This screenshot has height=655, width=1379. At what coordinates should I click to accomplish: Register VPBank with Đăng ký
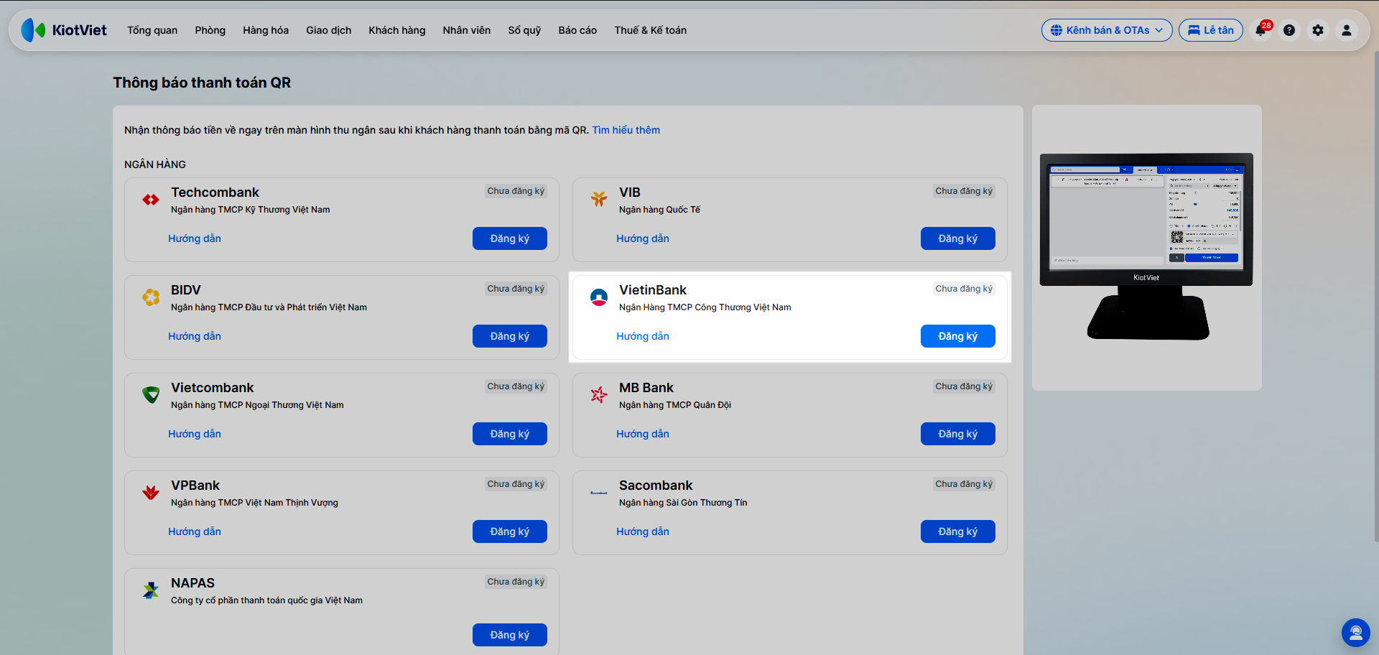click(x=510, y=531)
